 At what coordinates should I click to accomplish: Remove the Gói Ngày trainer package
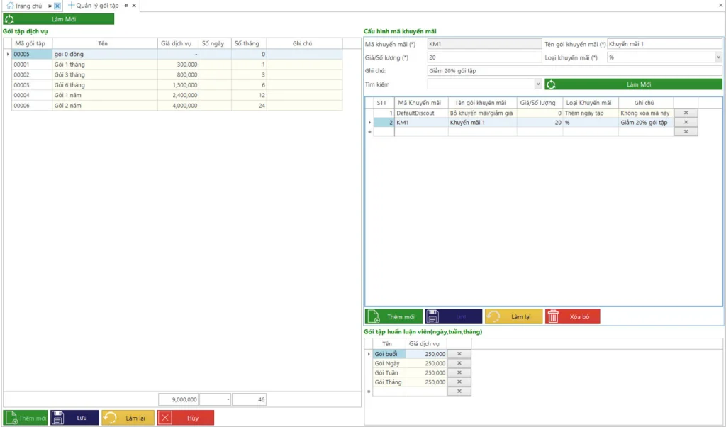459,363
